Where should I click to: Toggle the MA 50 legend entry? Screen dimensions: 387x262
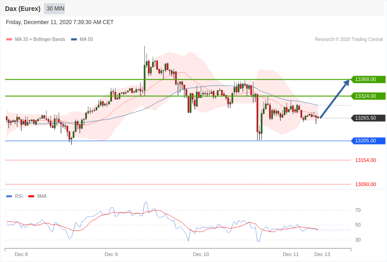[82, 39]
